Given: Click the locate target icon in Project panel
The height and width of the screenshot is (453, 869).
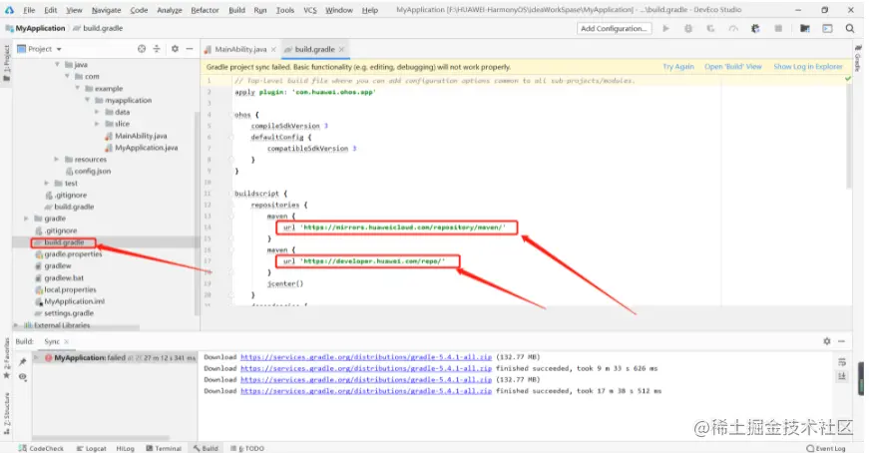Looking at the screenshot, I should [x=142, y=49].
